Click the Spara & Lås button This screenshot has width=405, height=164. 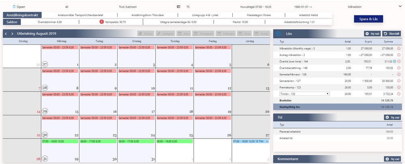(x=369, y=19)
